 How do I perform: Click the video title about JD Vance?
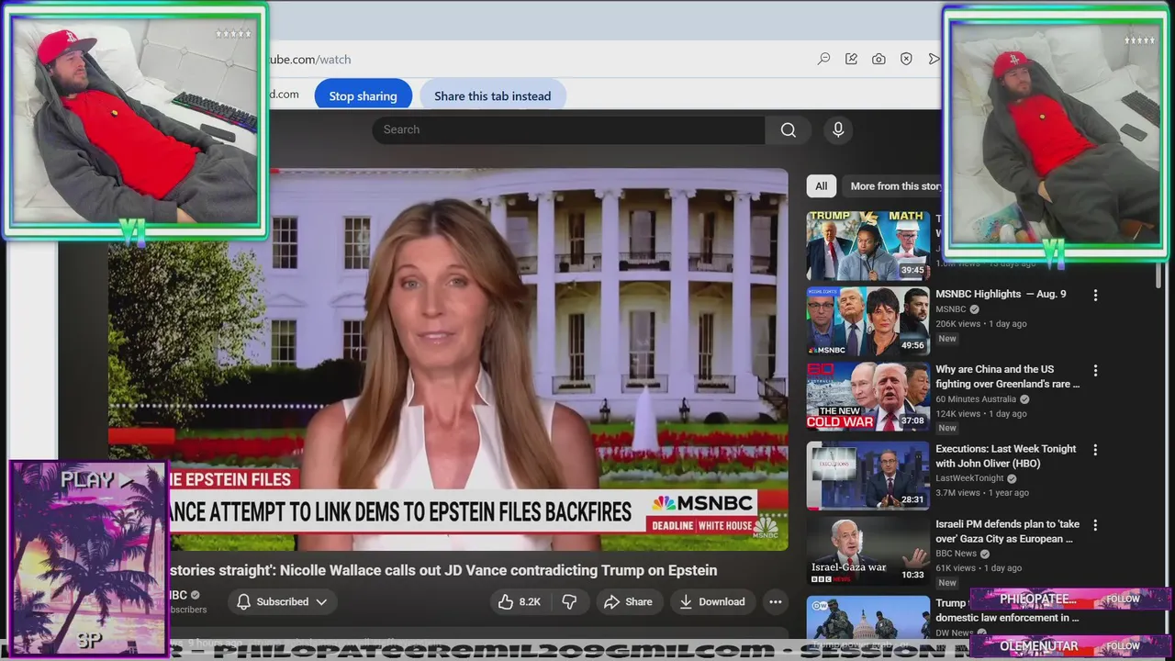click(442, 570)
